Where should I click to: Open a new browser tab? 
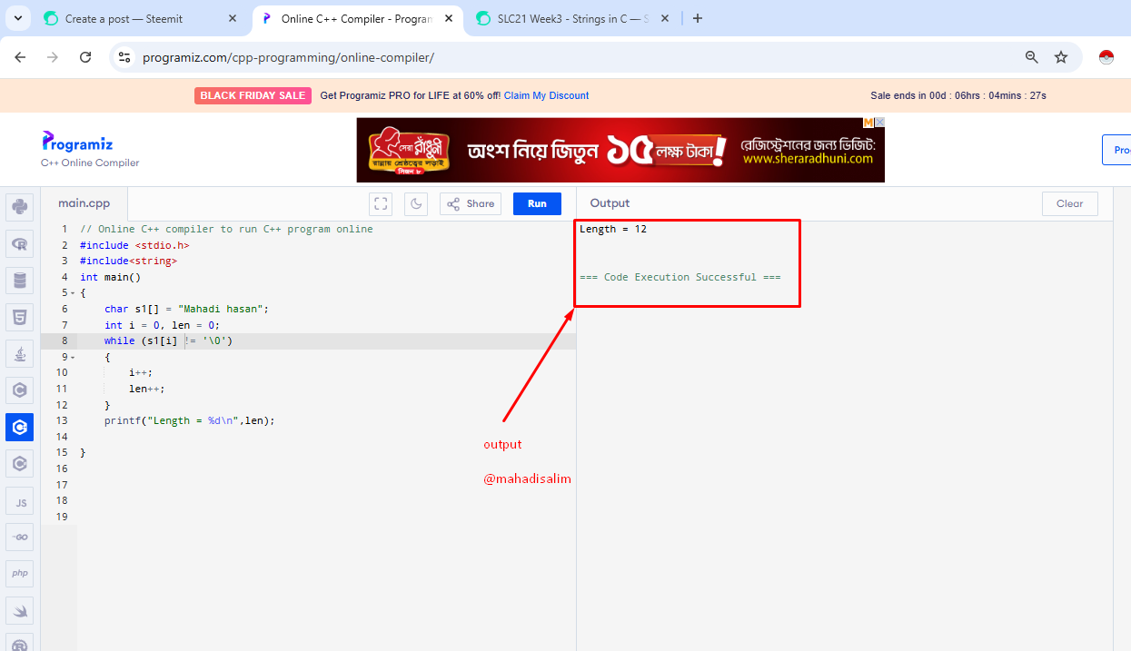698,18
